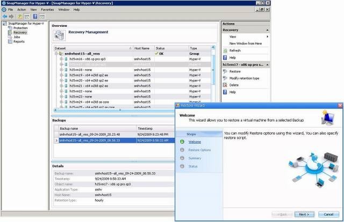Click the VM icon next to h15vm18 - none

pyautogui.click(x=66, y=70)
